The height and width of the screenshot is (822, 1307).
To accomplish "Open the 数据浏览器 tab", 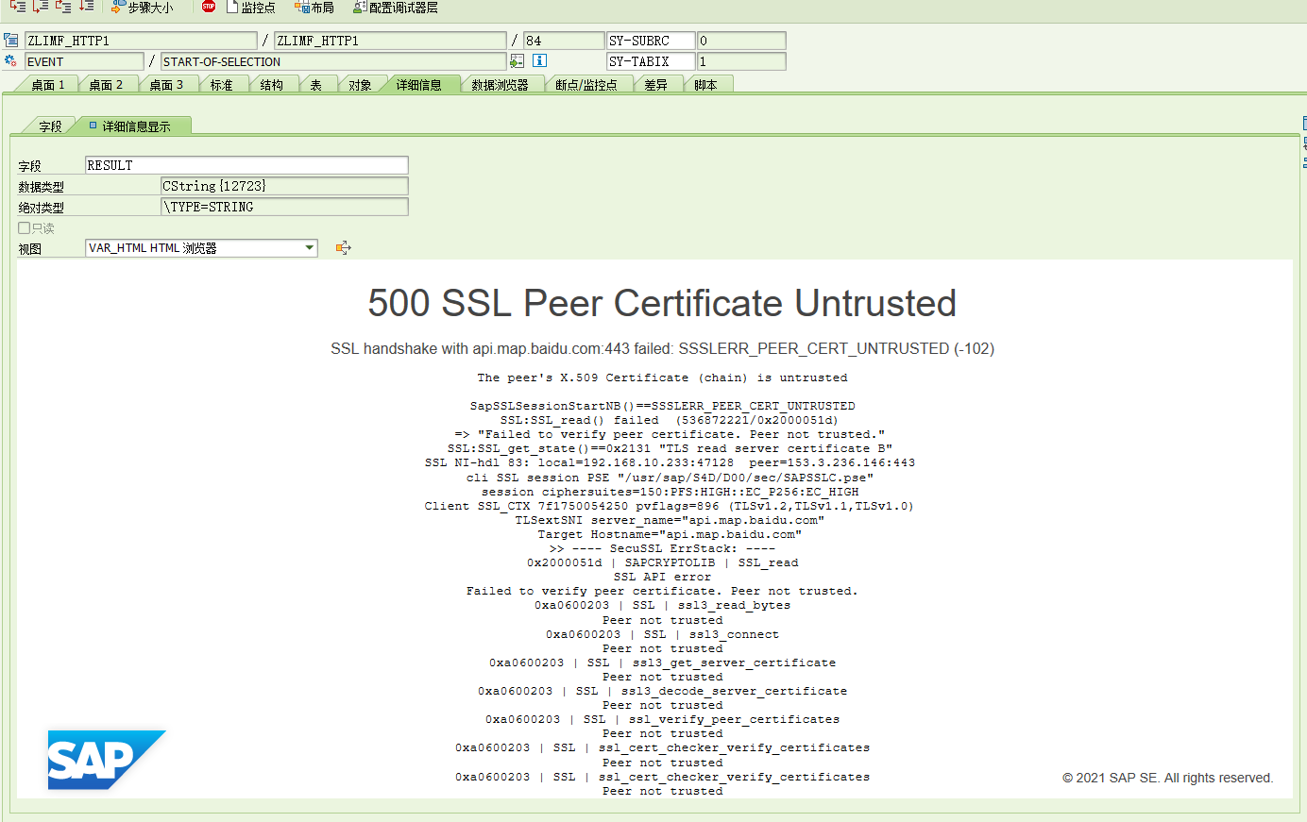I will point(500,85).
